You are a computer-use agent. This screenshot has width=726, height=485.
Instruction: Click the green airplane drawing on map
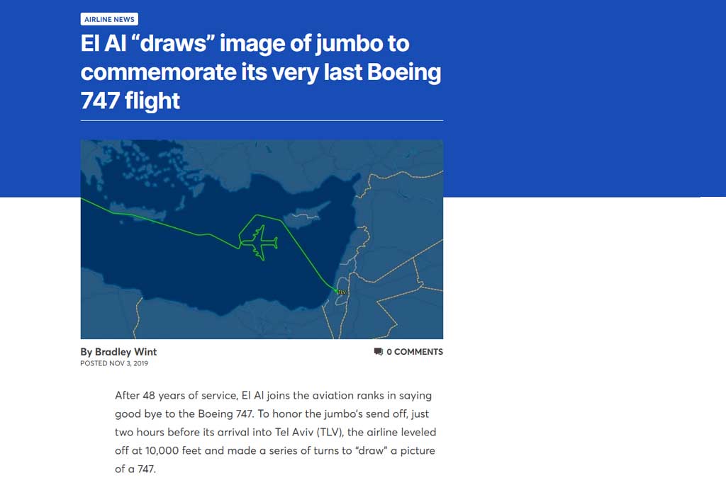click(260, 242)
